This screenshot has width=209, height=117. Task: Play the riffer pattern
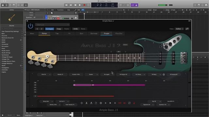pos(110,103)
